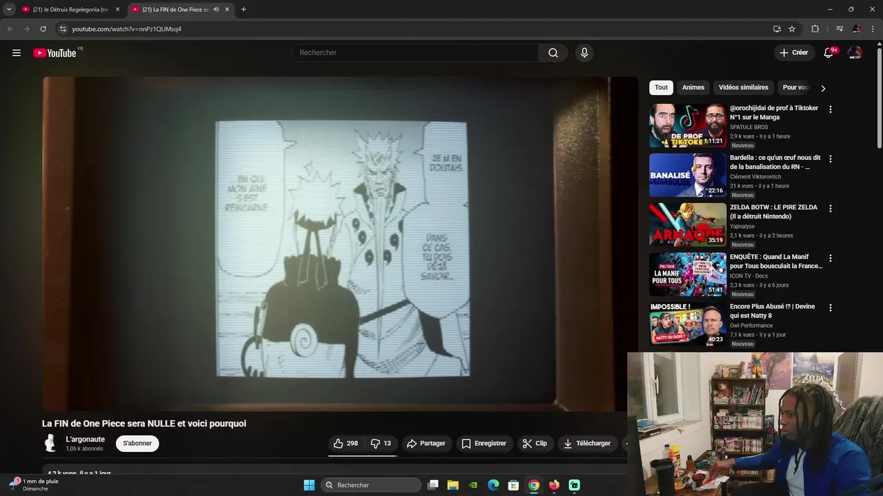883x496 pixels.
Task: Open the orochijidai TikTok video thumbnail
Action: click(688, 125)
